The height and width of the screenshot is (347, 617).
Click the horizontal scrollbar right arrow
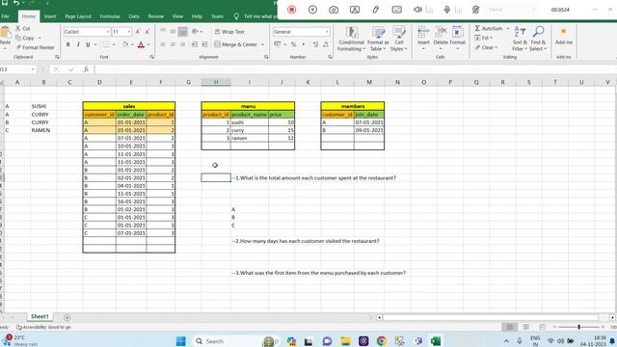[612, 317]
